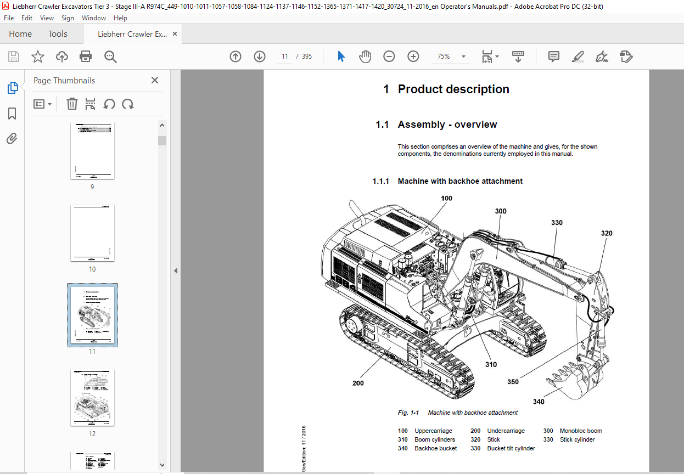Click the thumbnails panel scrollbar thumb
The width and height of the screenshot is (684, 474).
point(162,140)
